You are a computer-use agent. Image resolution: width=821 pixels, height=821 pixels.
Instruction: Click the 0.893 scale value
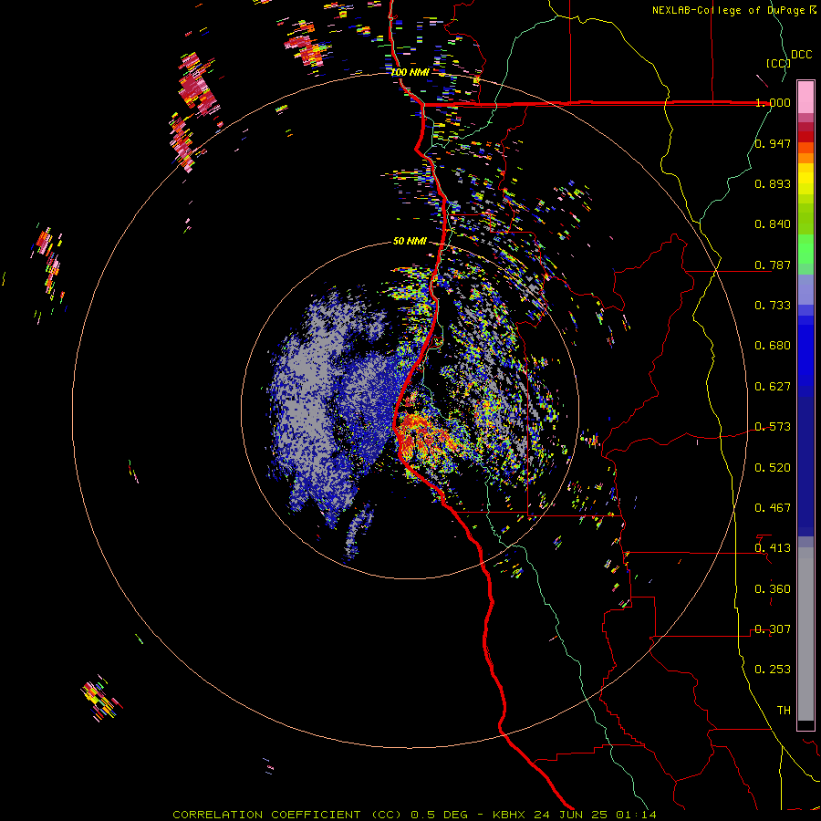coord(773,183)
